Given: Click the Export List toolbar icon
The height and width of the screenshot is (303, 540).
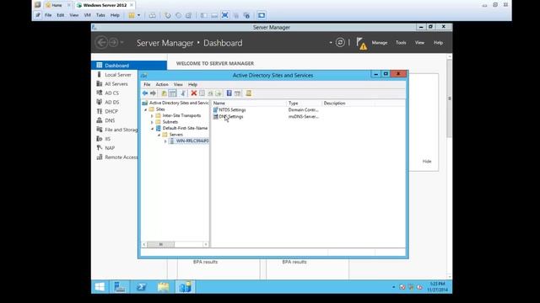Looking at the screenshot, I should pyautogui.click(x=218, y=93).
